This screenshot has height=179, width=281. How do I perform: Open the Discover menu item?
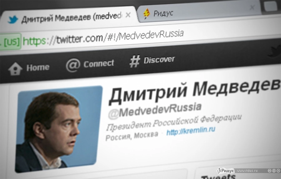(x=152, y=60)
